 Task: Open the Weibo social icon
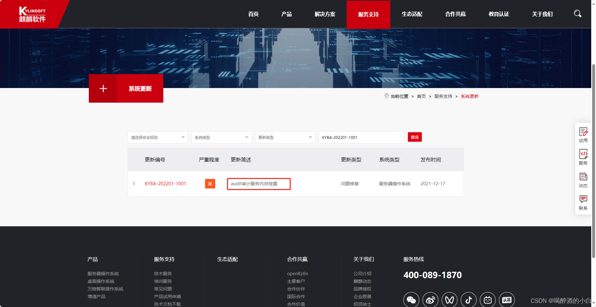point(430,299)
